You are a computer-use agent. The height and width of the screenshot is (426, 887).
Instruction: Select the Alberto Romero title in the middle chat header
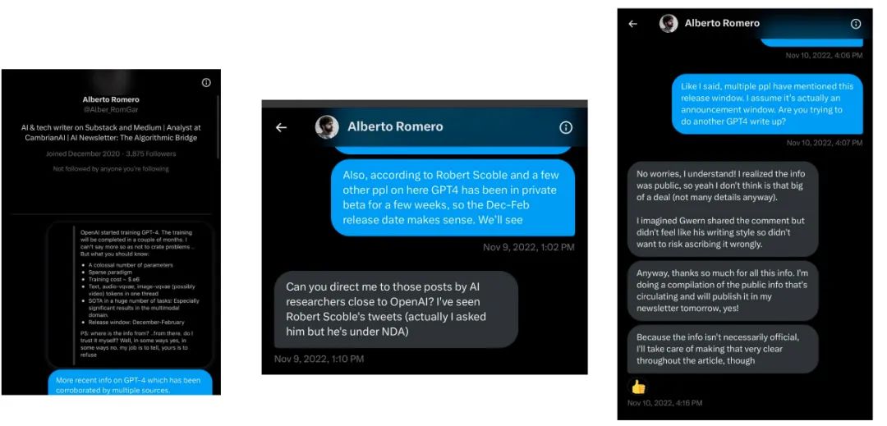(x=395, y=126)
